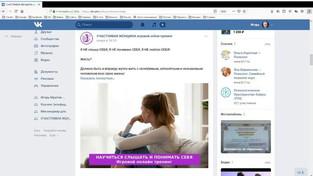Open the post image of woman on sofa
This screenshot has width=313, height=176.
[144, 126]
